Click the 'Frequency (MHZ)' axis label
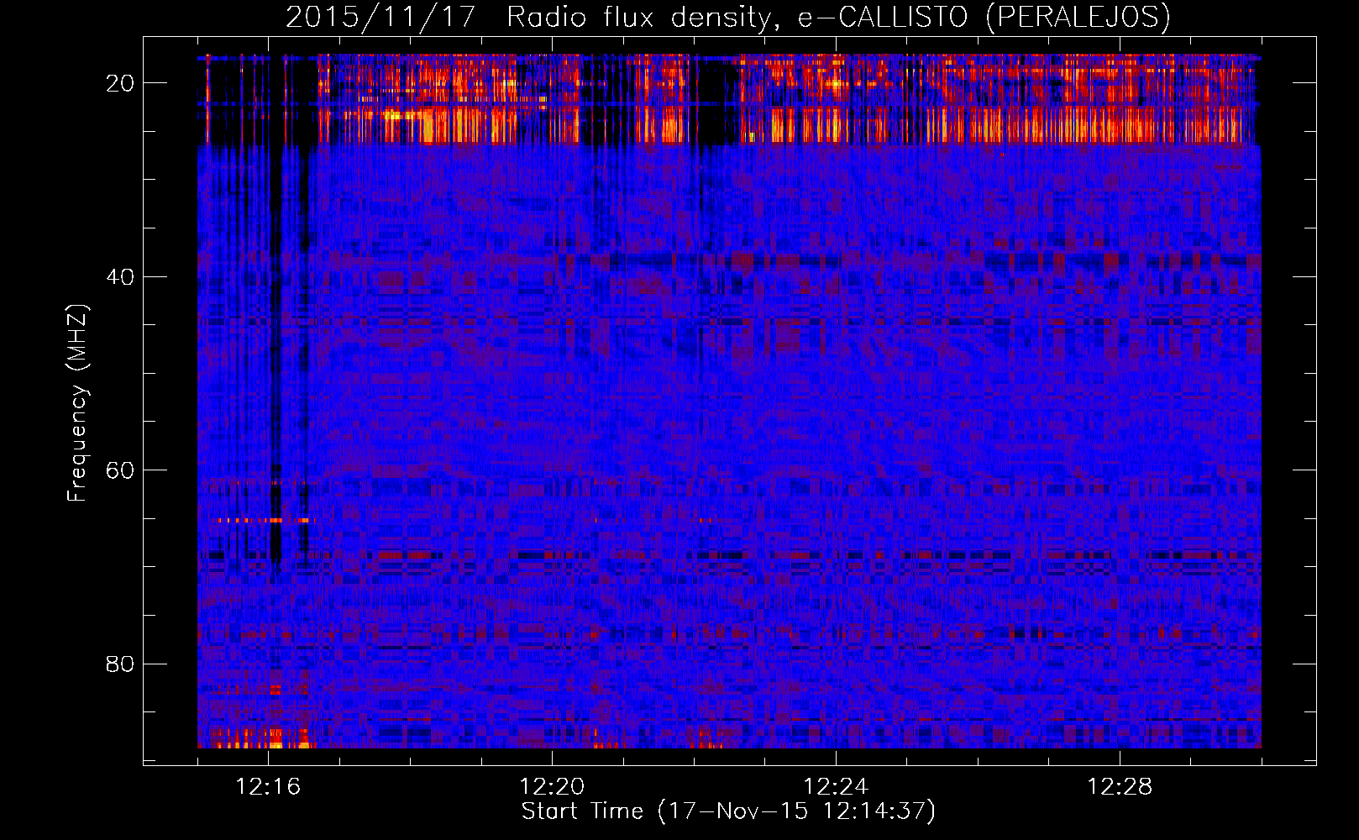Image resolution: width=1359 pixels, height=840 pixels. [77, 402]
